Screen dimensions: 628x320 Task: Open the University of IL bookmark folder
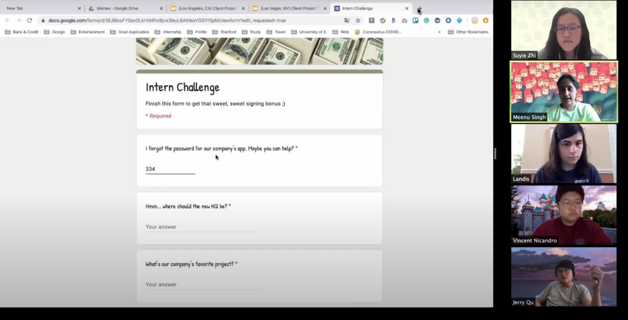(x=309, y=32)
